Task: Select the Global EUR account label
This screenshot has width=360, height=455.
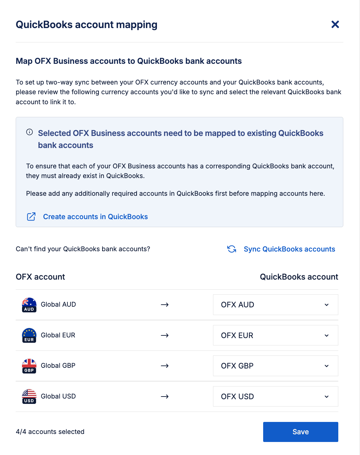Action: 58,335
